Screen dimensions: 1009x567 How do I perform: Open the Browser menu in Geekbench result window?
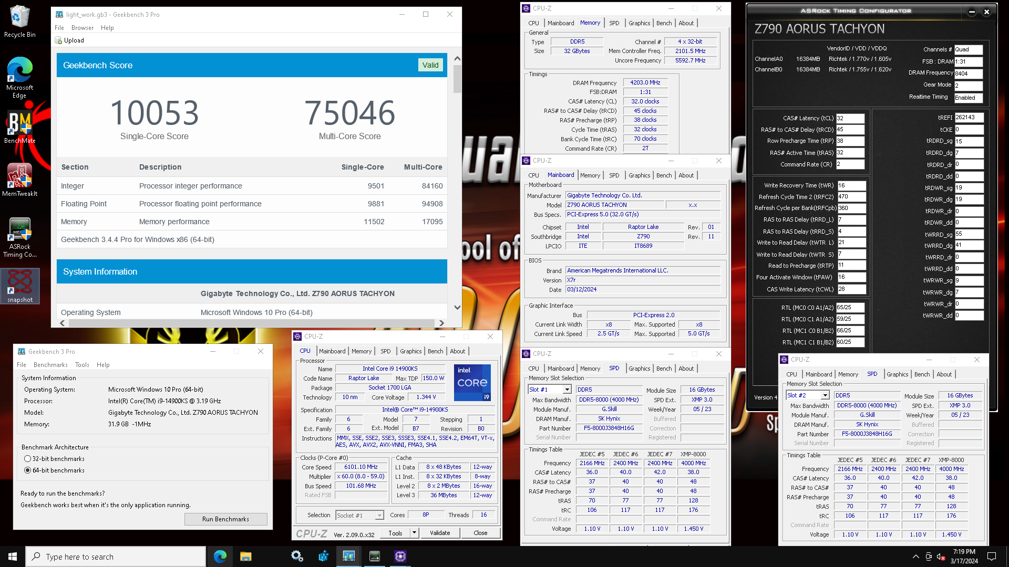pyautogui.click(x=83, y=28)
